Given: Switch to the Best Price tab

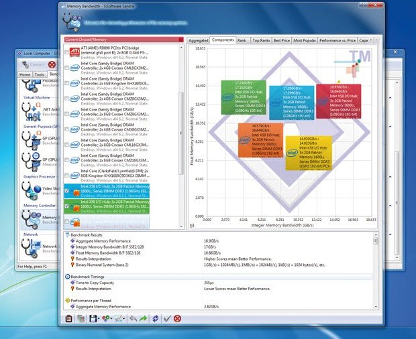Looking at the screenshot, I should click(x=282, y=40).
